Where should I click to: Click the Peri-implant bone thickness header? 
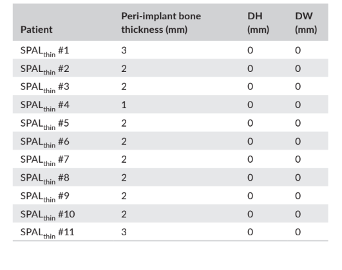(161, 22)
